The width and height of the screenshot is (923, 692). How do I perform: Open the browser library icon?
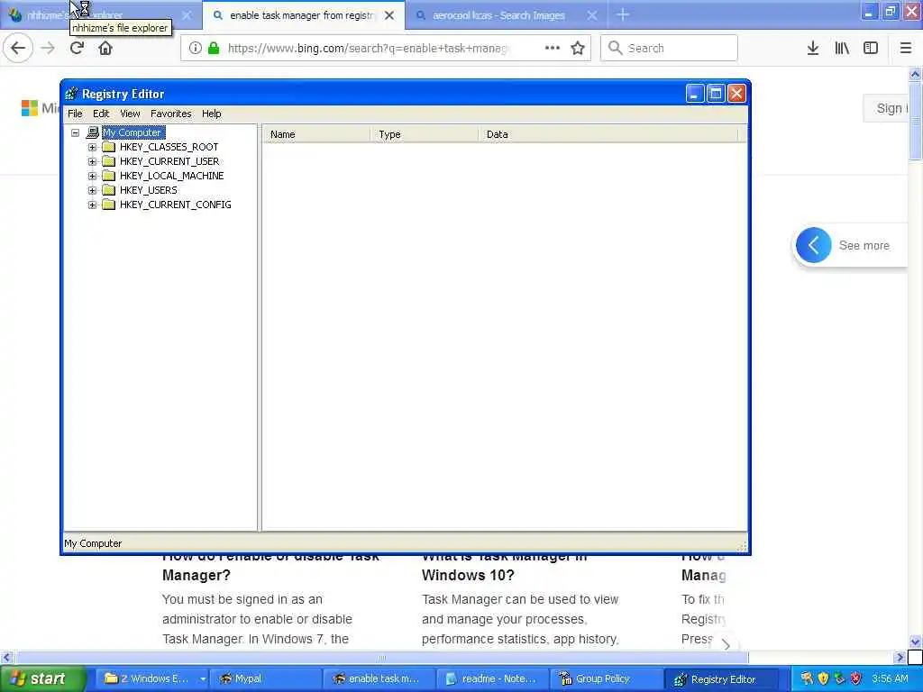pyautogui.click(x=842, y=49)
